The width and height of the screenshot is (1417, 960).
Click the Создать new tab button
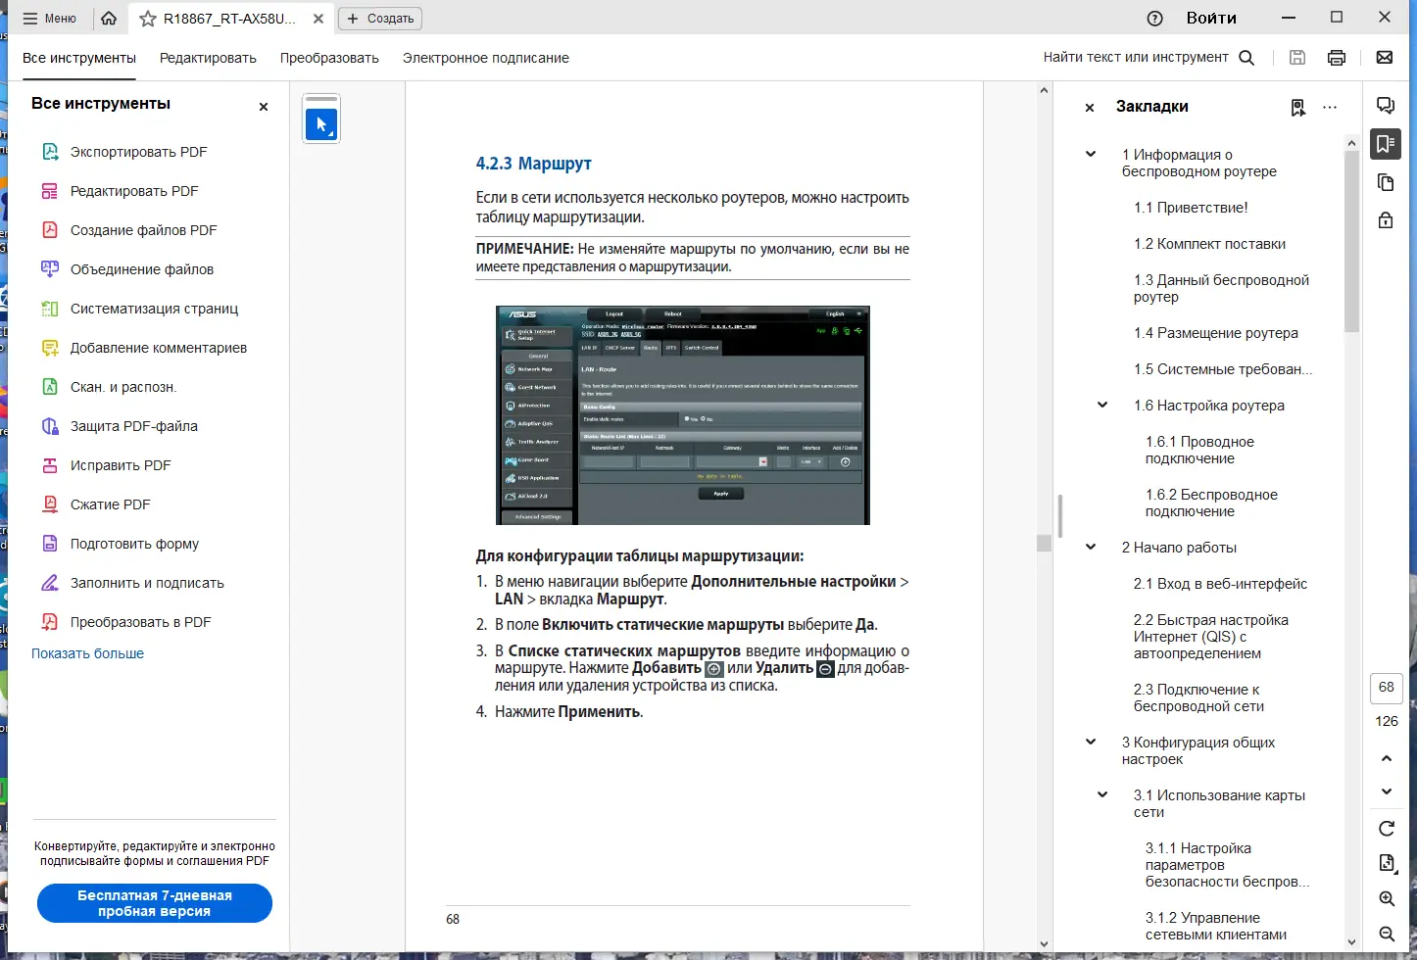[x=380, y=19]
